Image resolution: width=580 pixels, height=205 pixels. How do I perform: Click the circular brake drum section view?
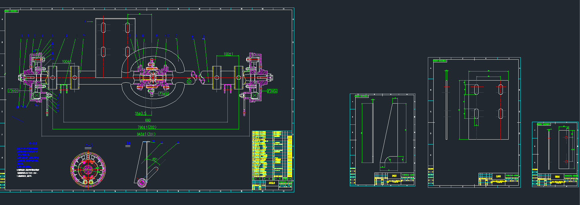88,169
